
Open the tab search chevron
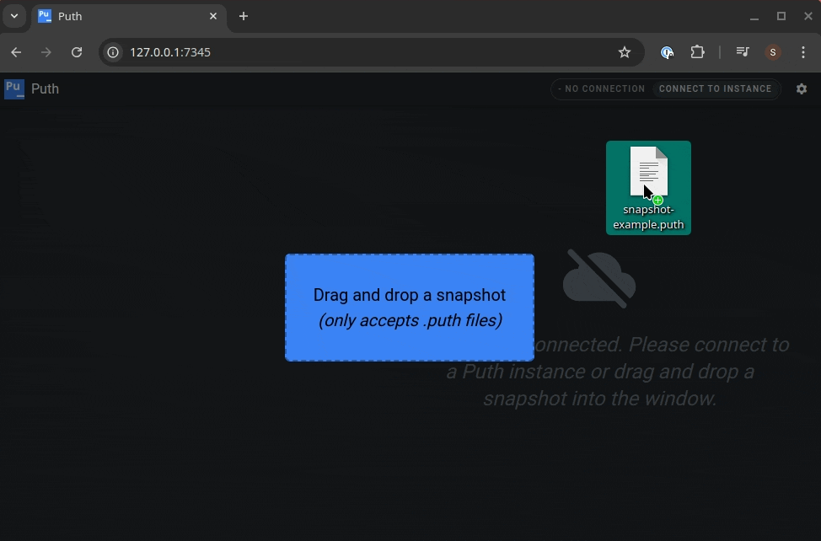[13, 16]
